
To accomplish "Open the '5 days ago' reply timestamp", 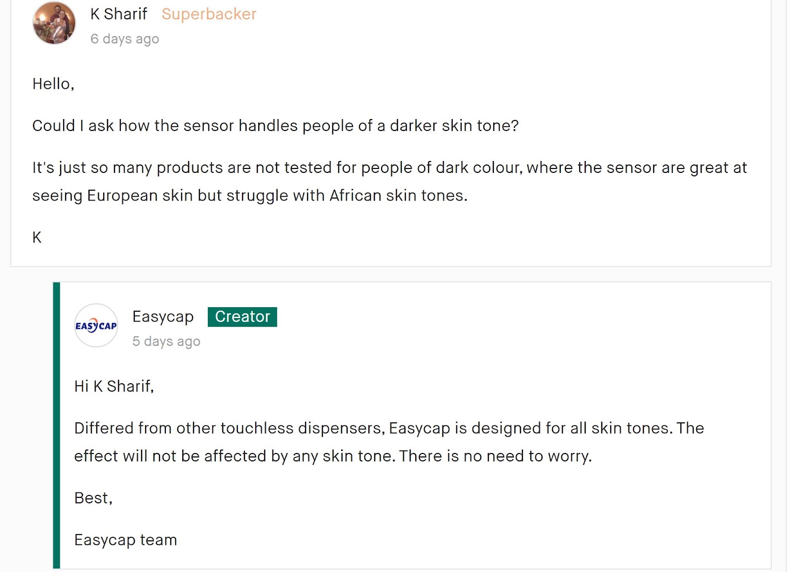I will click(x=166, y=341).
